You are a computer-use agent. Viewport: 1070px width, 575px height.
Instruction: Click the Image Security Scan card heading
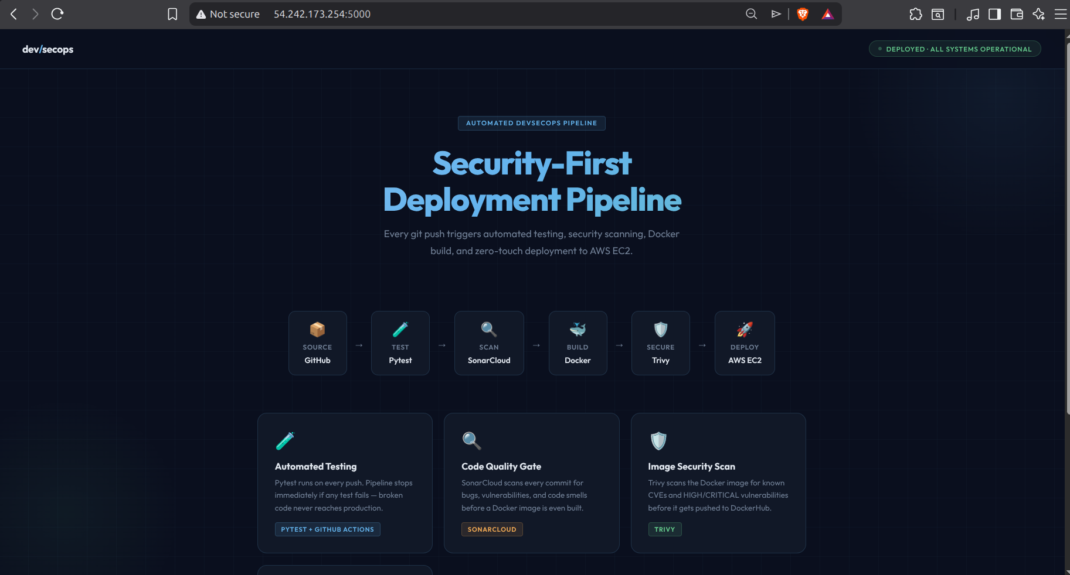click(691, 466)
